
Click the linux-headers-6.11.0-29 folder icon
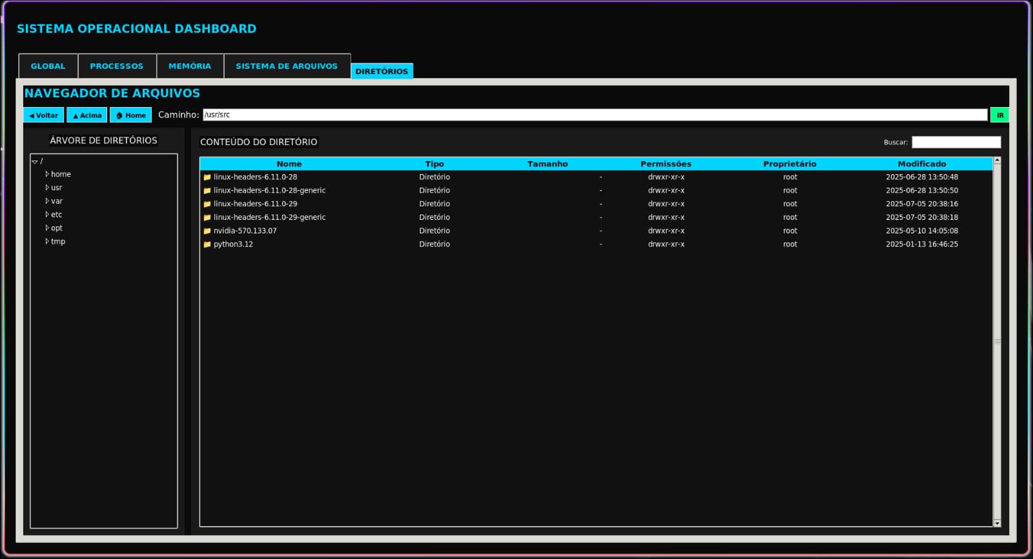coord(207,204)
